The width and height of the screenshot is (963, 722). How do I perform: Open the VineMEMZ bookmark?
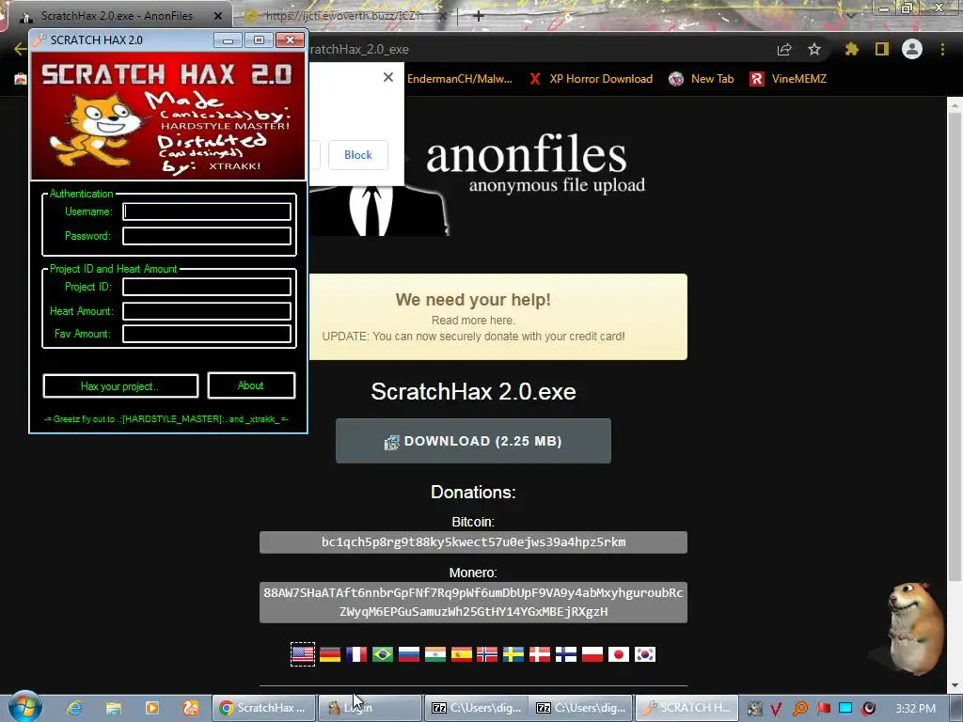788,79
